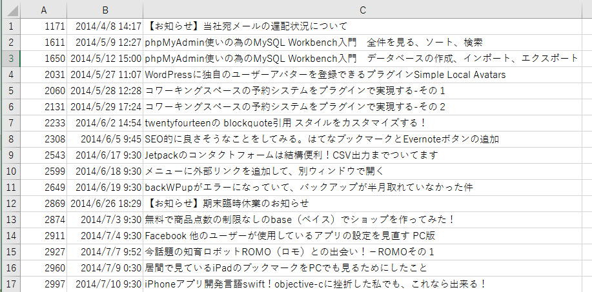Click title about 当社宛メールの遅配状況

click(x=362, y=26)
